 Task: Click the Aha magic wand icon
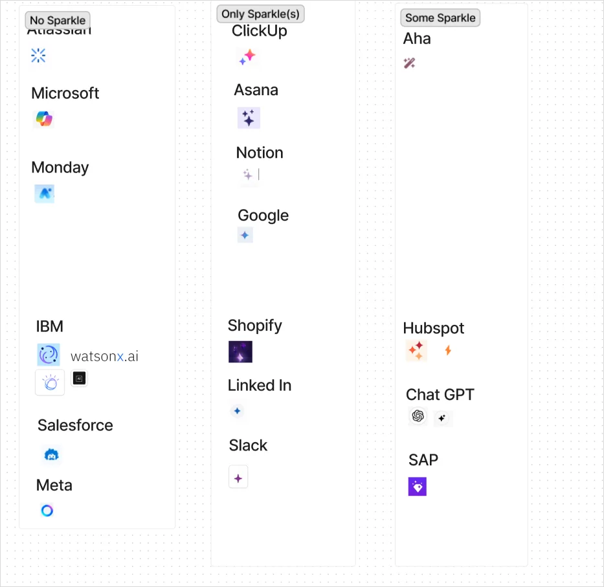[x=409, y=63]
